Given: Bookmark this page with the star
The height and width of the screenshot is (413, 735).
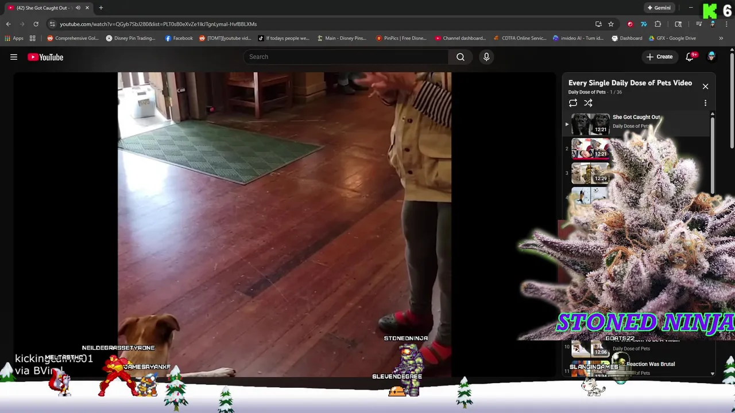Looking at the screenshot, I should pyautogui.click(x=611, y=24).
